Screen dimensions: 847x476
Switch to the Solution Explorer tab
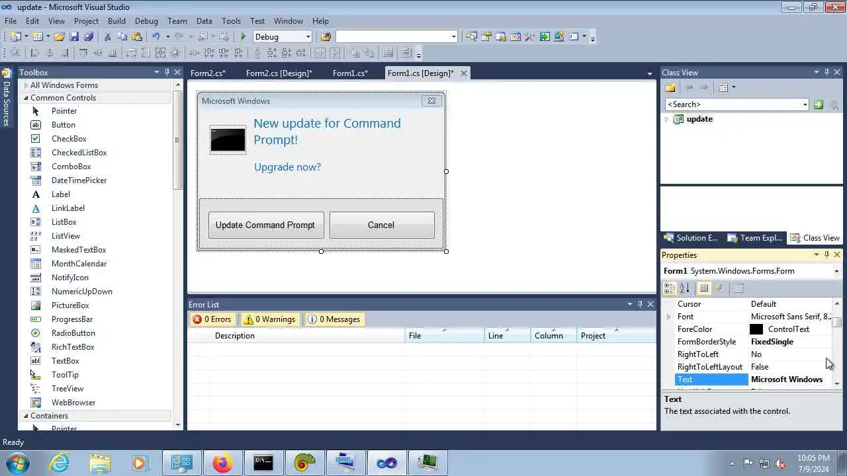691,238
